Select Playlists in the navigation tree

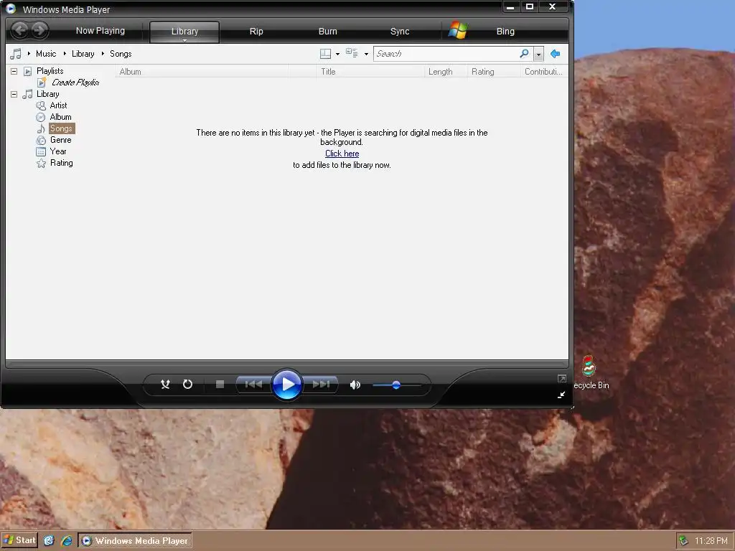[x=50, y=71]
